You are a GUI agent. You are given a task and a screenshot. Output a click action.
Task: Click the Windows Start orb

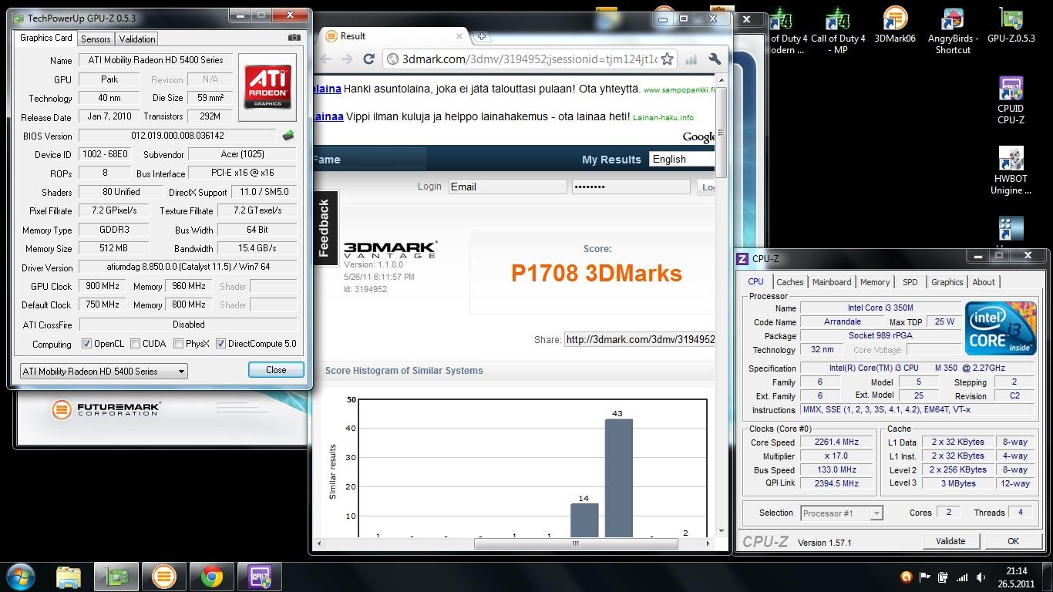22,577
